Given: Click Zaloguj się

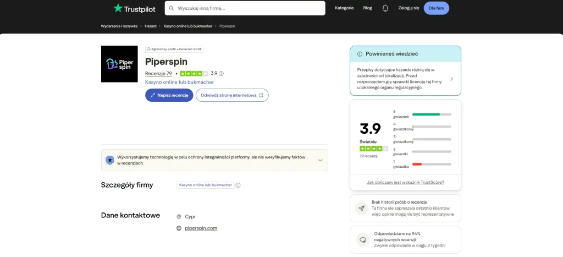Looking at the screenshot, I should 409,8.
